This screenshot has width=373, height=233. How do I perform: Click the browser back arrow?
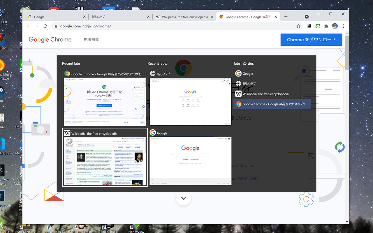(28, 26)
